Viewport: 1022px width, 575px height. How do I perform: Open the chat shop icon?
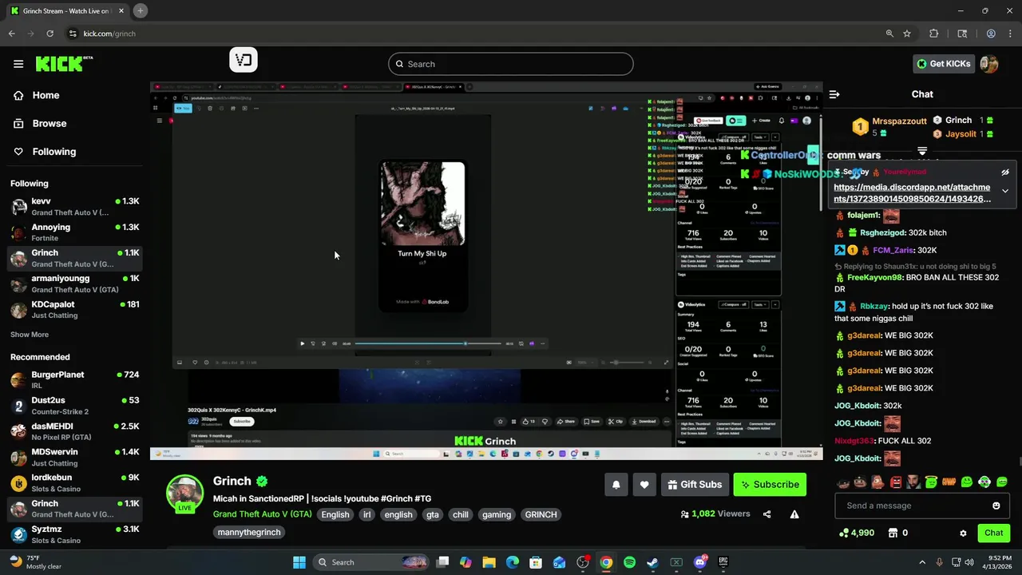(x=893, y=533)
